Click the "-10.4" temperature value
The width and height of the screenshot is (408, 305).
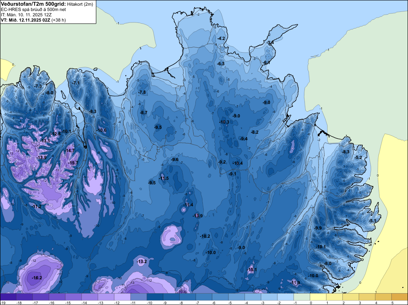(237, 163)
